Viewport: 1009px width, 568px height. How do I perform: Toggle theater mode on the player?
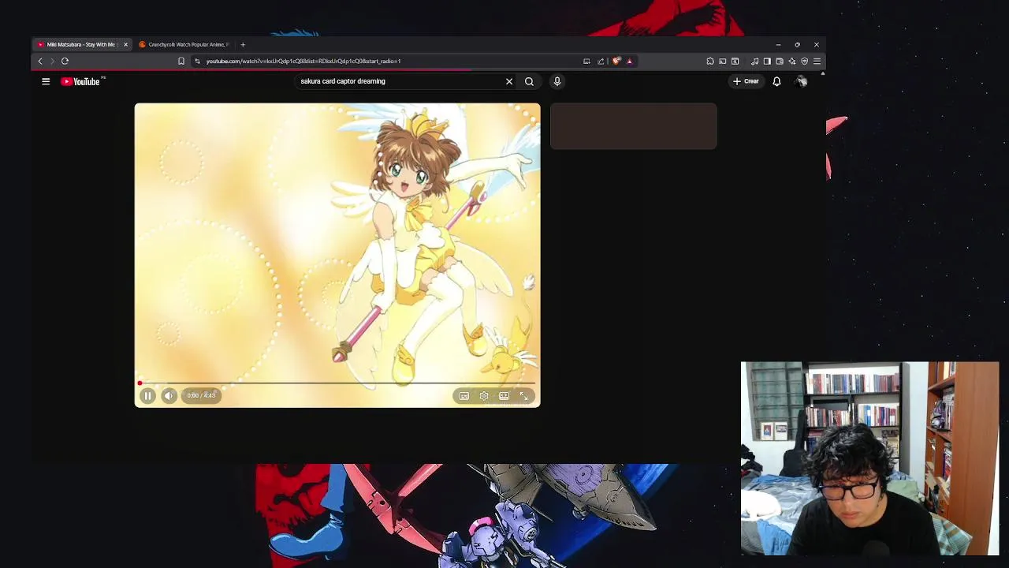(504, 396)
